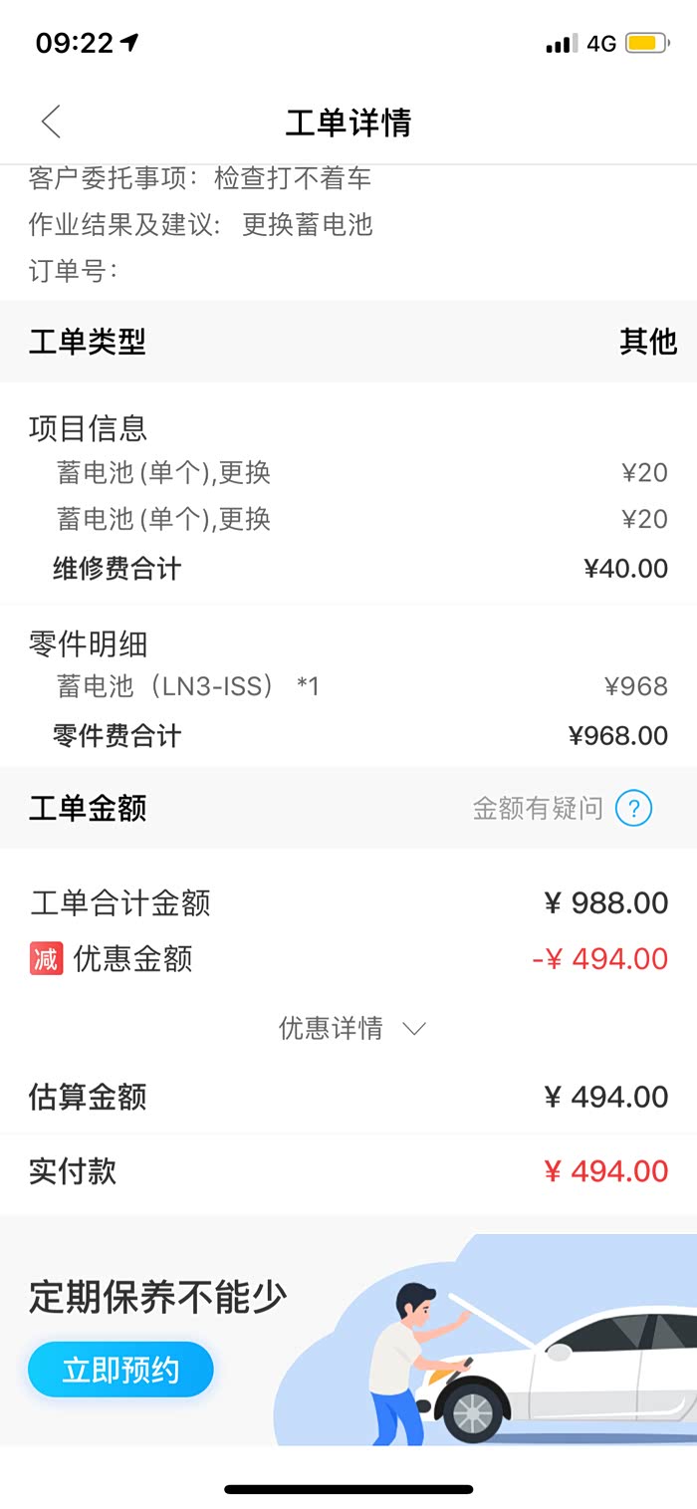The height and width of the screenshot is (1509, 697).
Task: Tap the 蓄电池（LN3-ISS）part row
Action: point(348,685)
